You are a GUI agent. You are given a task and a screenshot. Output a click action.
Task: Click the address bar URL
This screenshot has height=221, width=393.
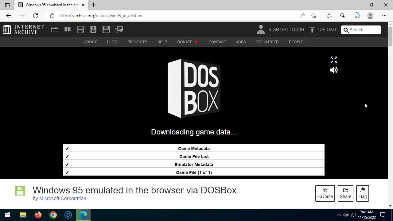tap(101, 16)
